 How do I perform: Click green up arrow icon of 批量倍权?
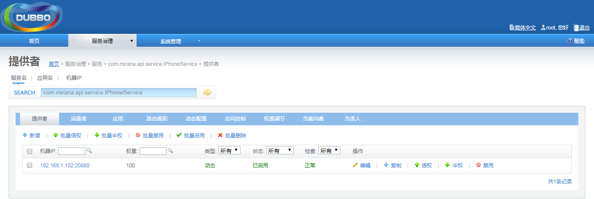tap(56, 135)
